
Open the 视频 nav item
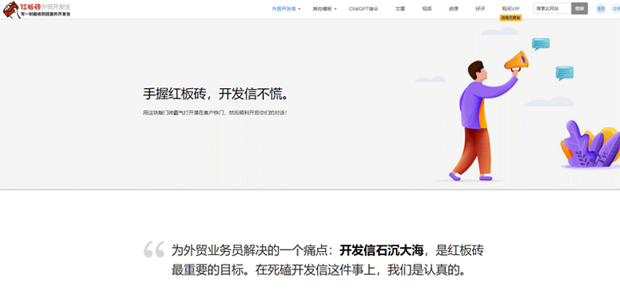[427, 9]
